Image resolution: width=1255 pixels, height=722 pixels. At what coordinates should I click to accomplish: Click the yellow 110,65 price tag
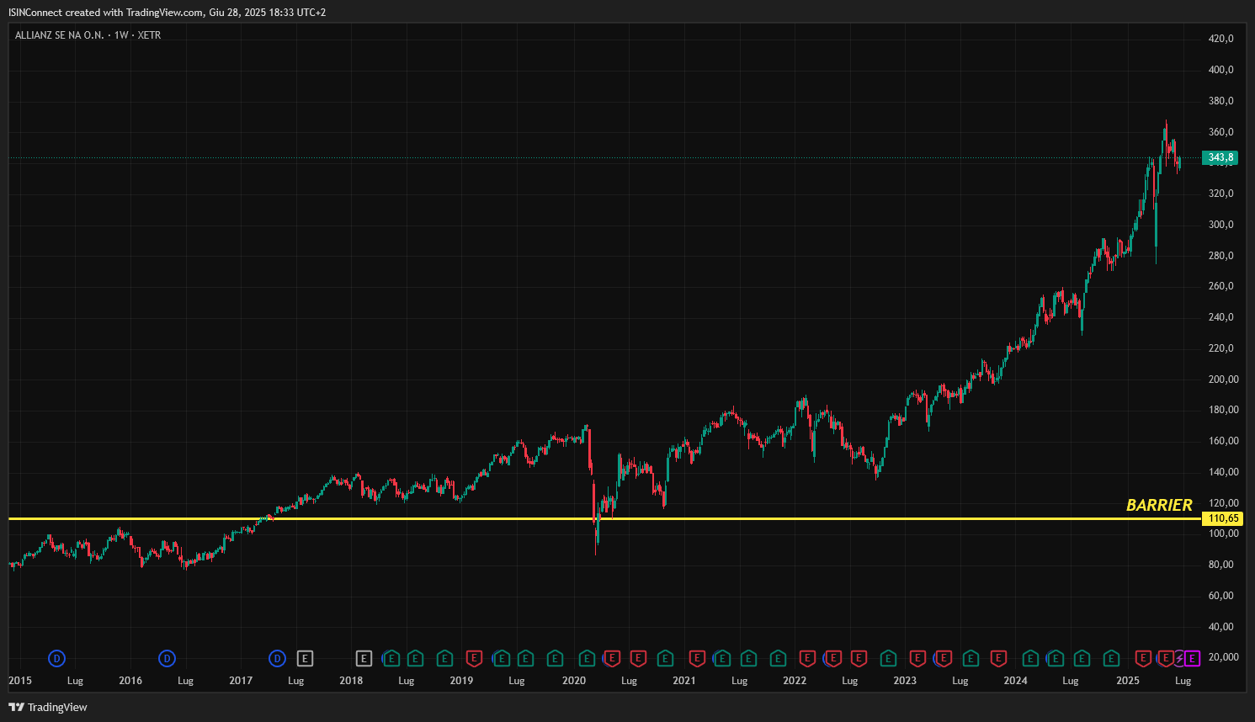click(x=1222, y=518)
